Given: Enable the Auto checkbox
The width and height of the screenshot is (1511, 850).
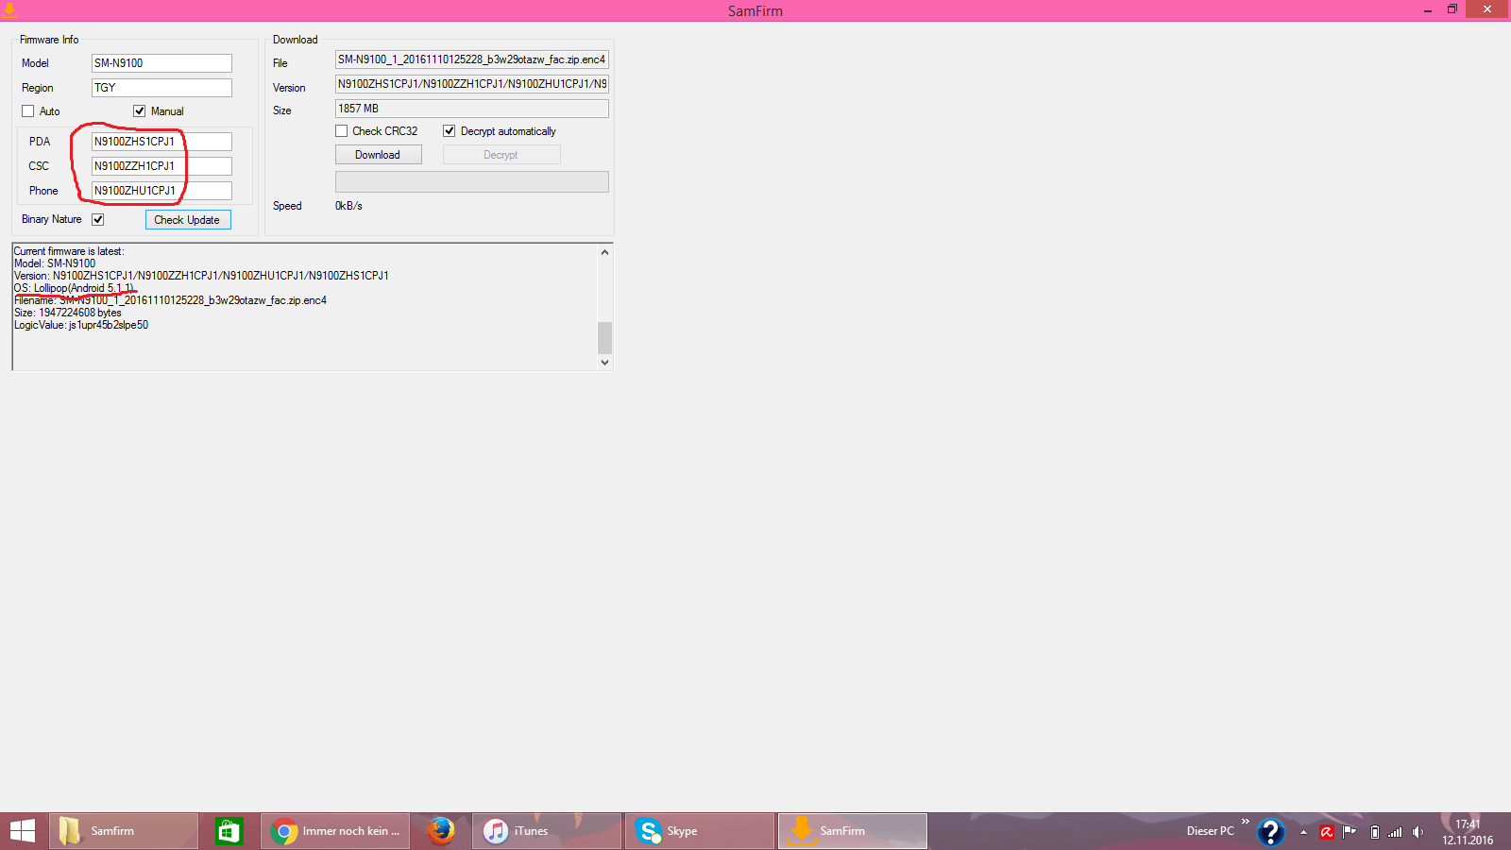Looking at the screenshot, I should [x=28, y=111].
